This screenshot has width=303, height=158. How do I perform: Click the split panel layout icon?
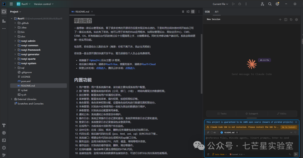click(286, 20)
